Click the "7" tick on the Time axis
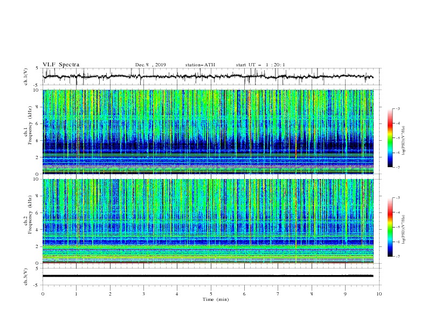 [278, 294]
